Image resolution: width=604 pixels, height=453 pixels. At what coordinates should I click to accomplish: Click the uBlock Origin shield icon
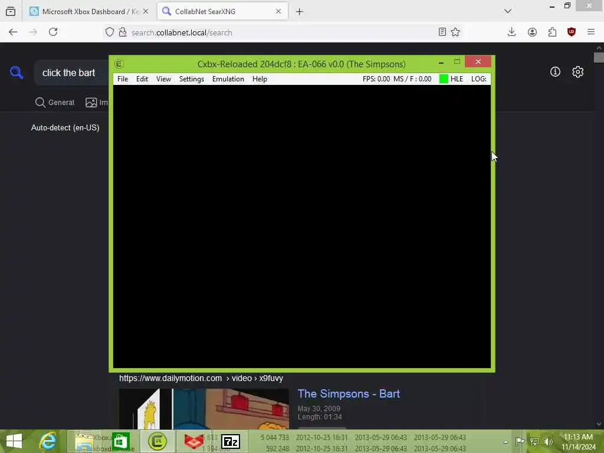572,32
